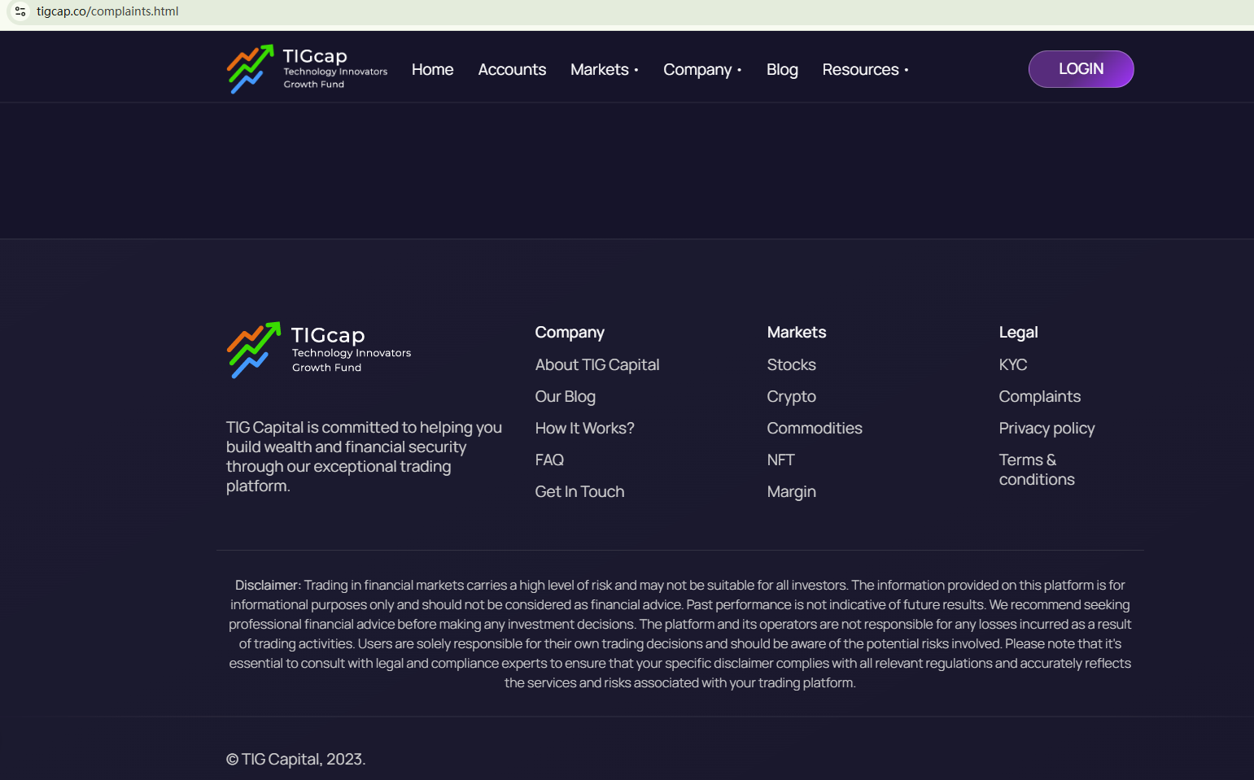Expand the Markets dropdown menu

[x=604, y=70]
